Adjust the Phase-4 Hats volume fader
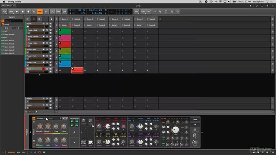Viewport: 276px width, 155px height. coord(39,46)
